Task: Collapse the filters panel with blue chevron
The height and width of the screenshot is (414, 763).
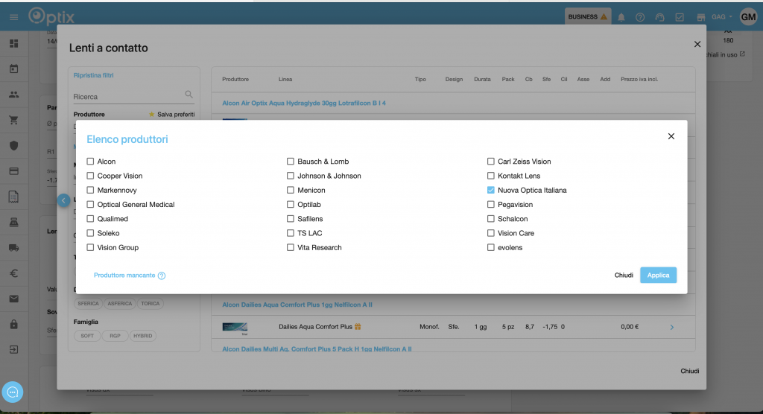Action: [64, 200]
